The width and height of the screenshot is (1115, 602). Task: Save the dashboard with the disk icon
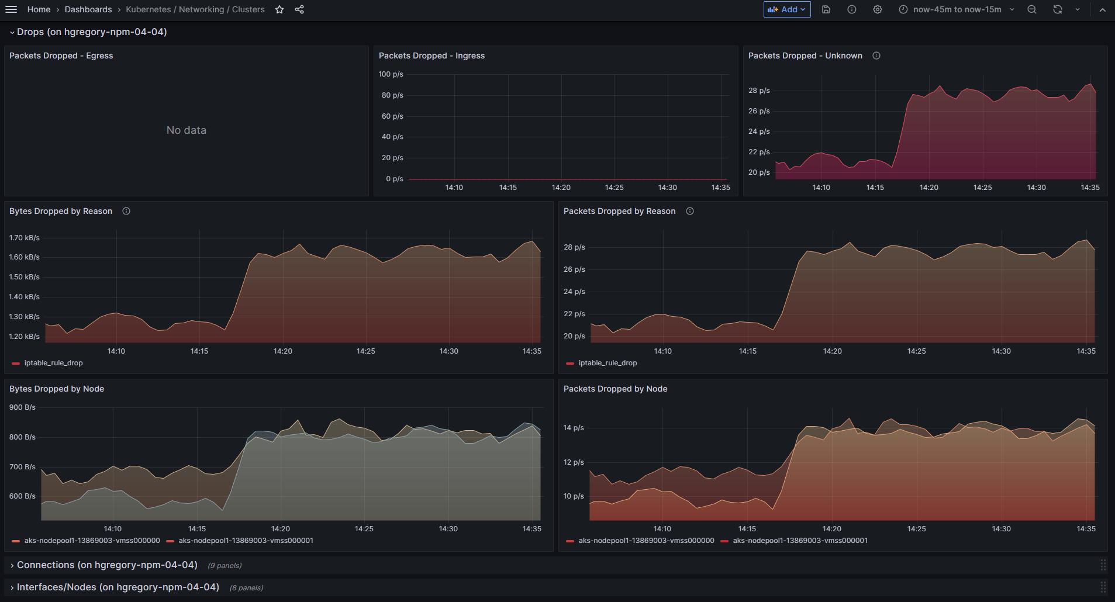click(826, 9)
